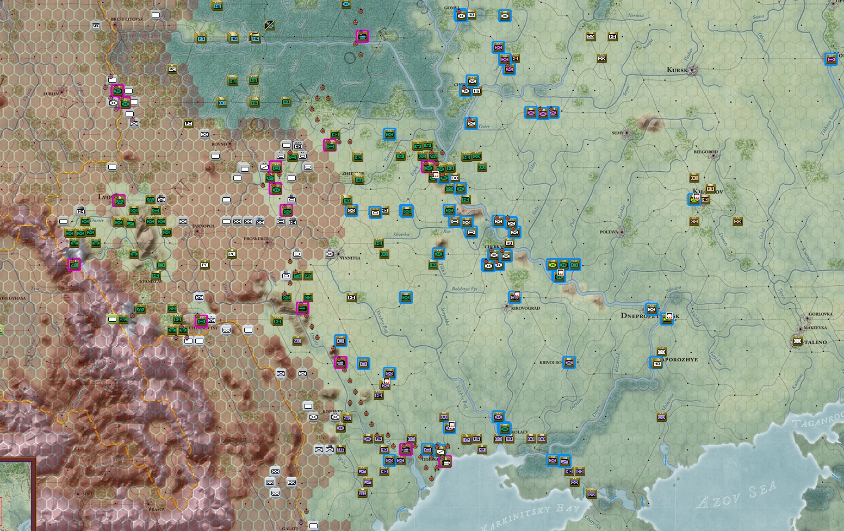Click the Belgorod city label
Image resolution: width=844 pixels, height=531 pixels.
[x=706, y=152]
